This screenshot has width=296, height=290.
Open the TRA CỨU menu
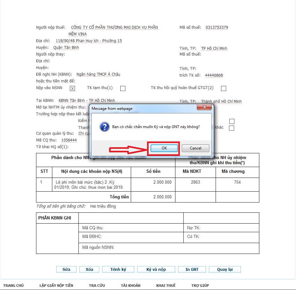(97, 285)
